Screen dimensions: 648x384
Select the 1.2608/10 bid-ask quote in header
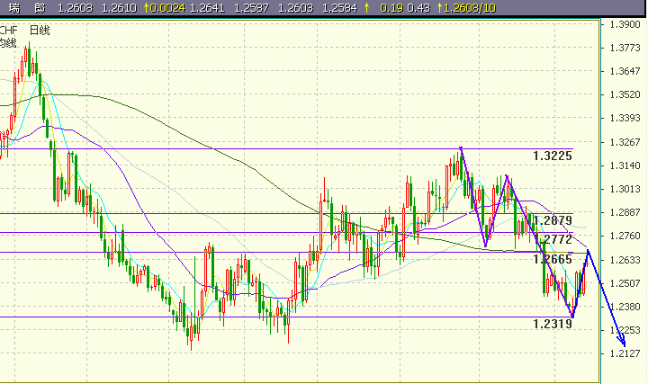click(470, 8)
